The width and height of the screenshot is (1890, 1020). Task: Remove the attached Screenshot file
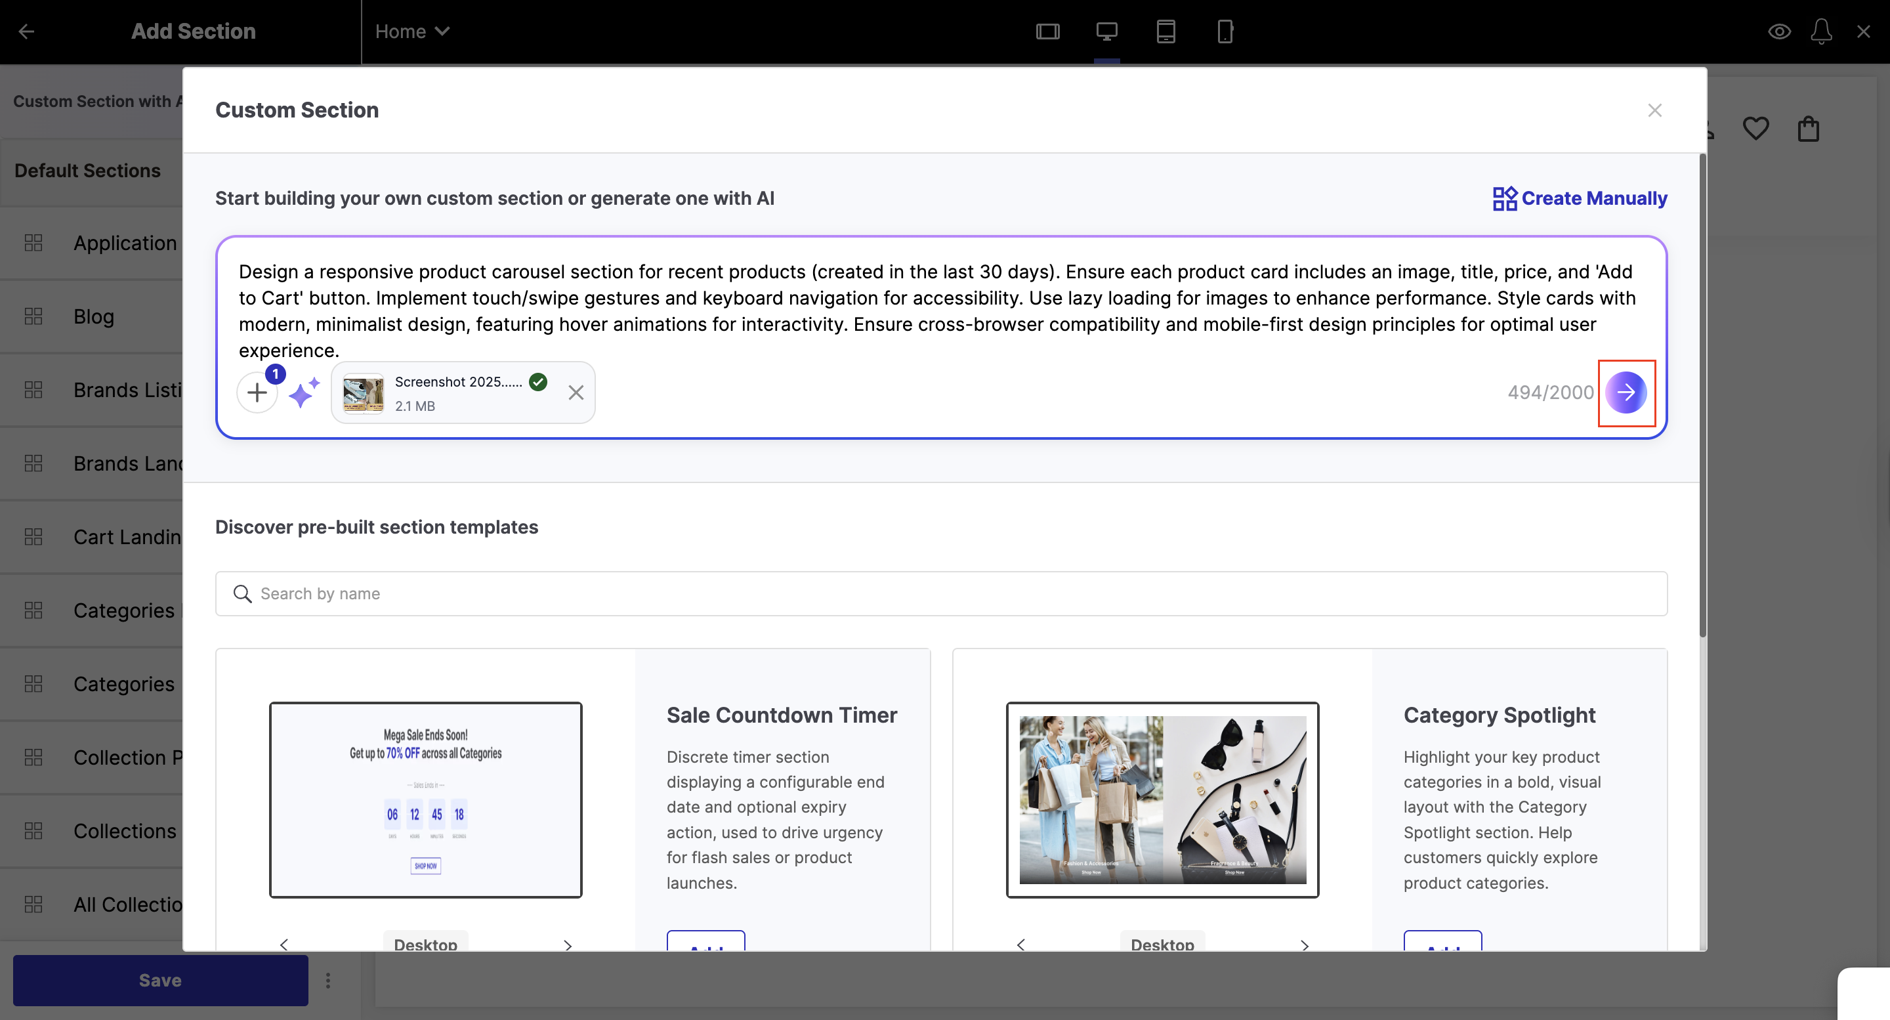[576, 393]
